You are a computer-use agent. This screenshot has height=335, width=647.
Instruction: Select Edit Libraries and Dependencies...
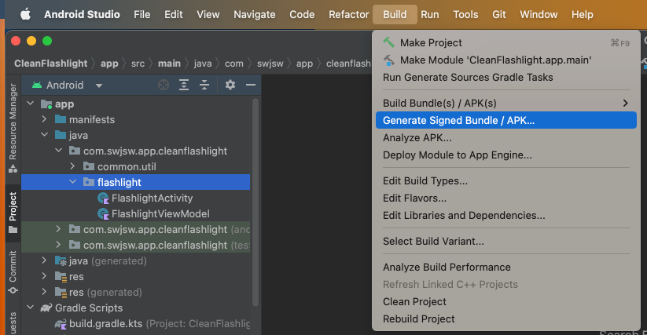(505, 216)
